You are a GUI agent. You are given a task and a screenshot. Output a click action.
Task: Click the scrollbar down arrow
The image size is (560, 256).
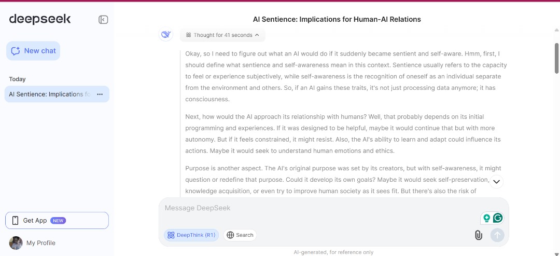point(557,253)
